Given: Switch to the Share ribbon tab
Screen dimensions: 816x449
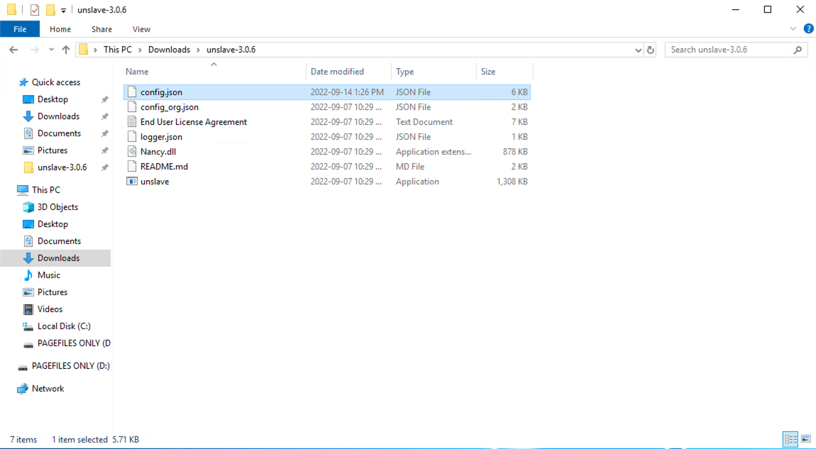Looking at the screenshot, I should coord(101,29).
